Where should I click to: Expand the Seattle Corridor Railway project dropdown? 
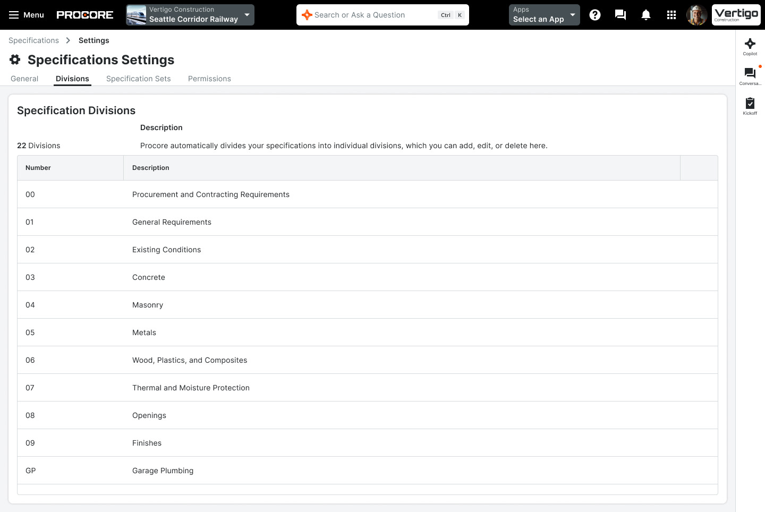[x=190, y=15]
